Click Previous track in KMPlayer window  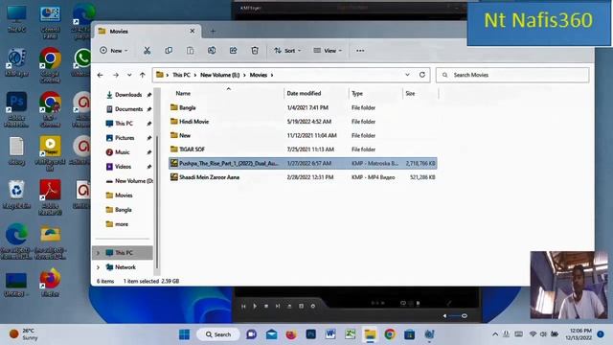point(243,307)
